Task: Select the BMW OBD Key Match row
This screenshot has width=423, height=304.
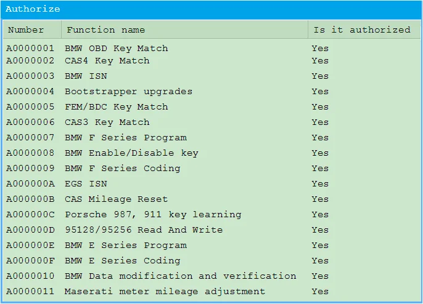Action: [x=116, y=48]
